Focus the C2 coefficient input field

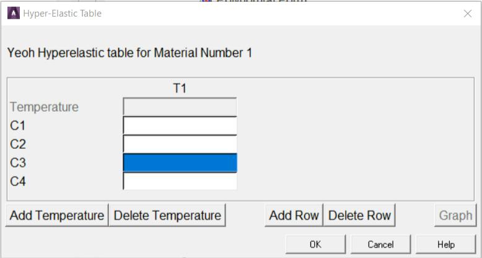(180, 144)
